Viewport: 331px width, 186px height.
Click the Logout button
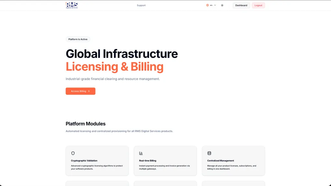coord(258,5)
